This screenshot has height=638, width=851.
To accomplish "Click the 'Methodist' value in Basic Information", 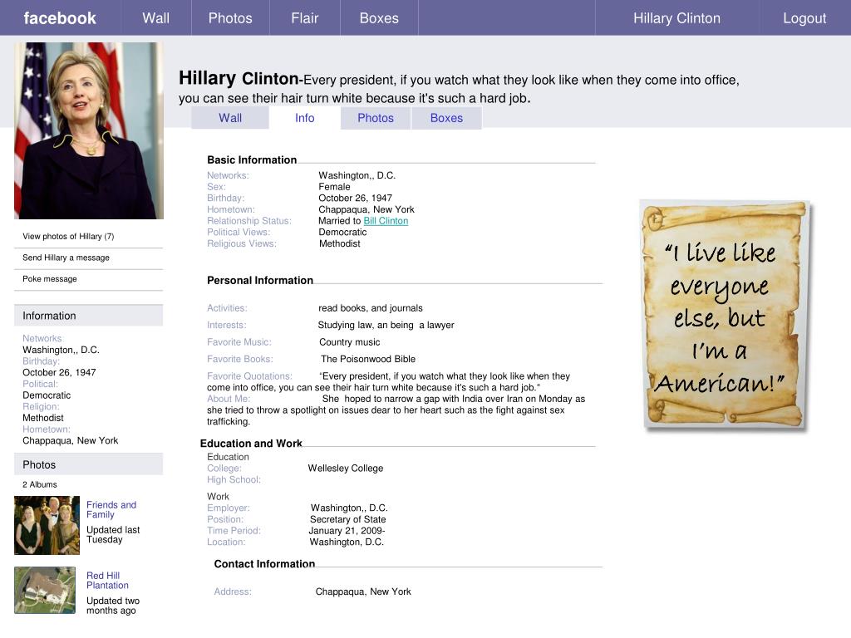I will (x=340, y=243).
